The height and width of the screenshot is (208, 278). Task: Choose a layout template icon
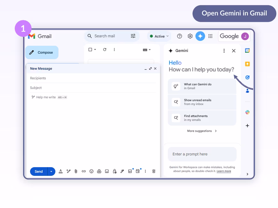(x=130, y=171)
